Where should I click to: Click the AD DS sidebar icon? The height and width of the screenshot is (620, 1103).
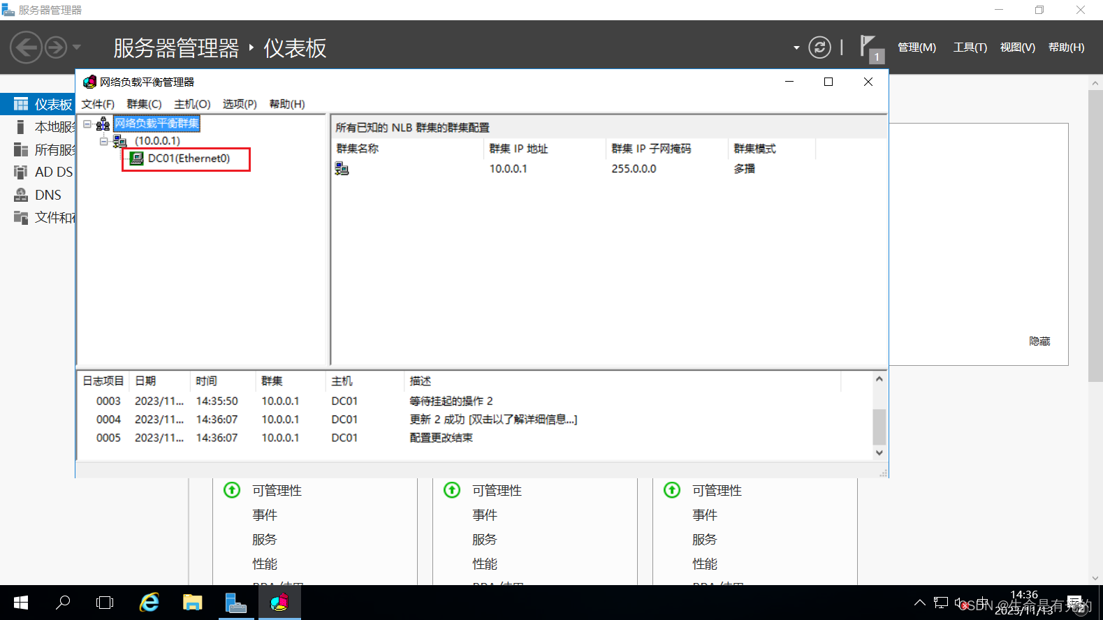tap(21, 172)
